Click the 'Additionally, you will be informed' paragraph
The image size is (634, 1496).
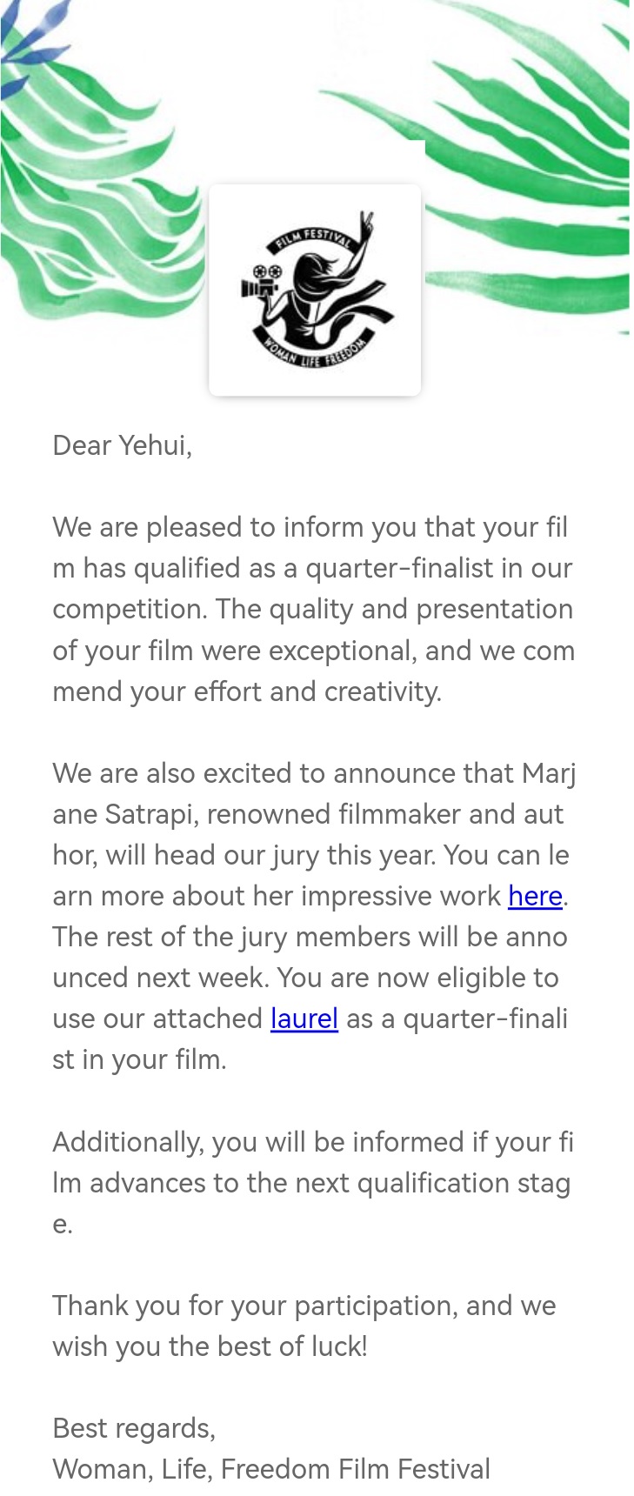313,1182
